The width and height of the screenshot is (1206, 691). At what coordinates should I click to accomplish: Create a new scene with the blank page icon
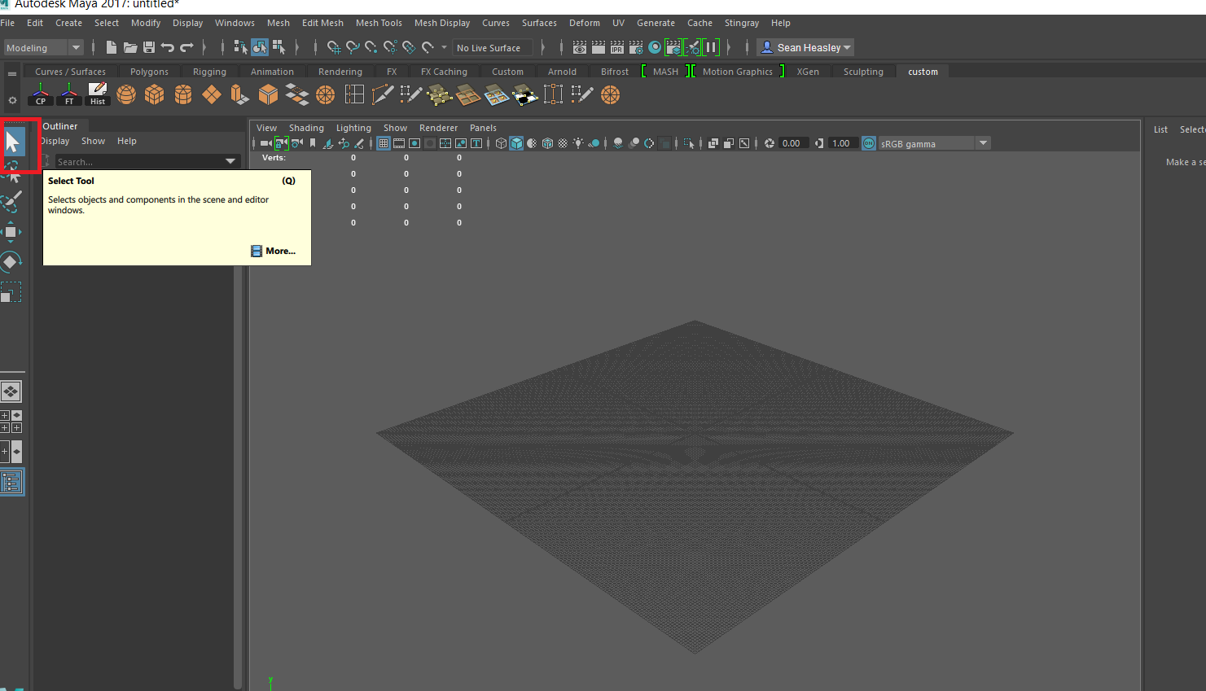(x=112, y=47)
